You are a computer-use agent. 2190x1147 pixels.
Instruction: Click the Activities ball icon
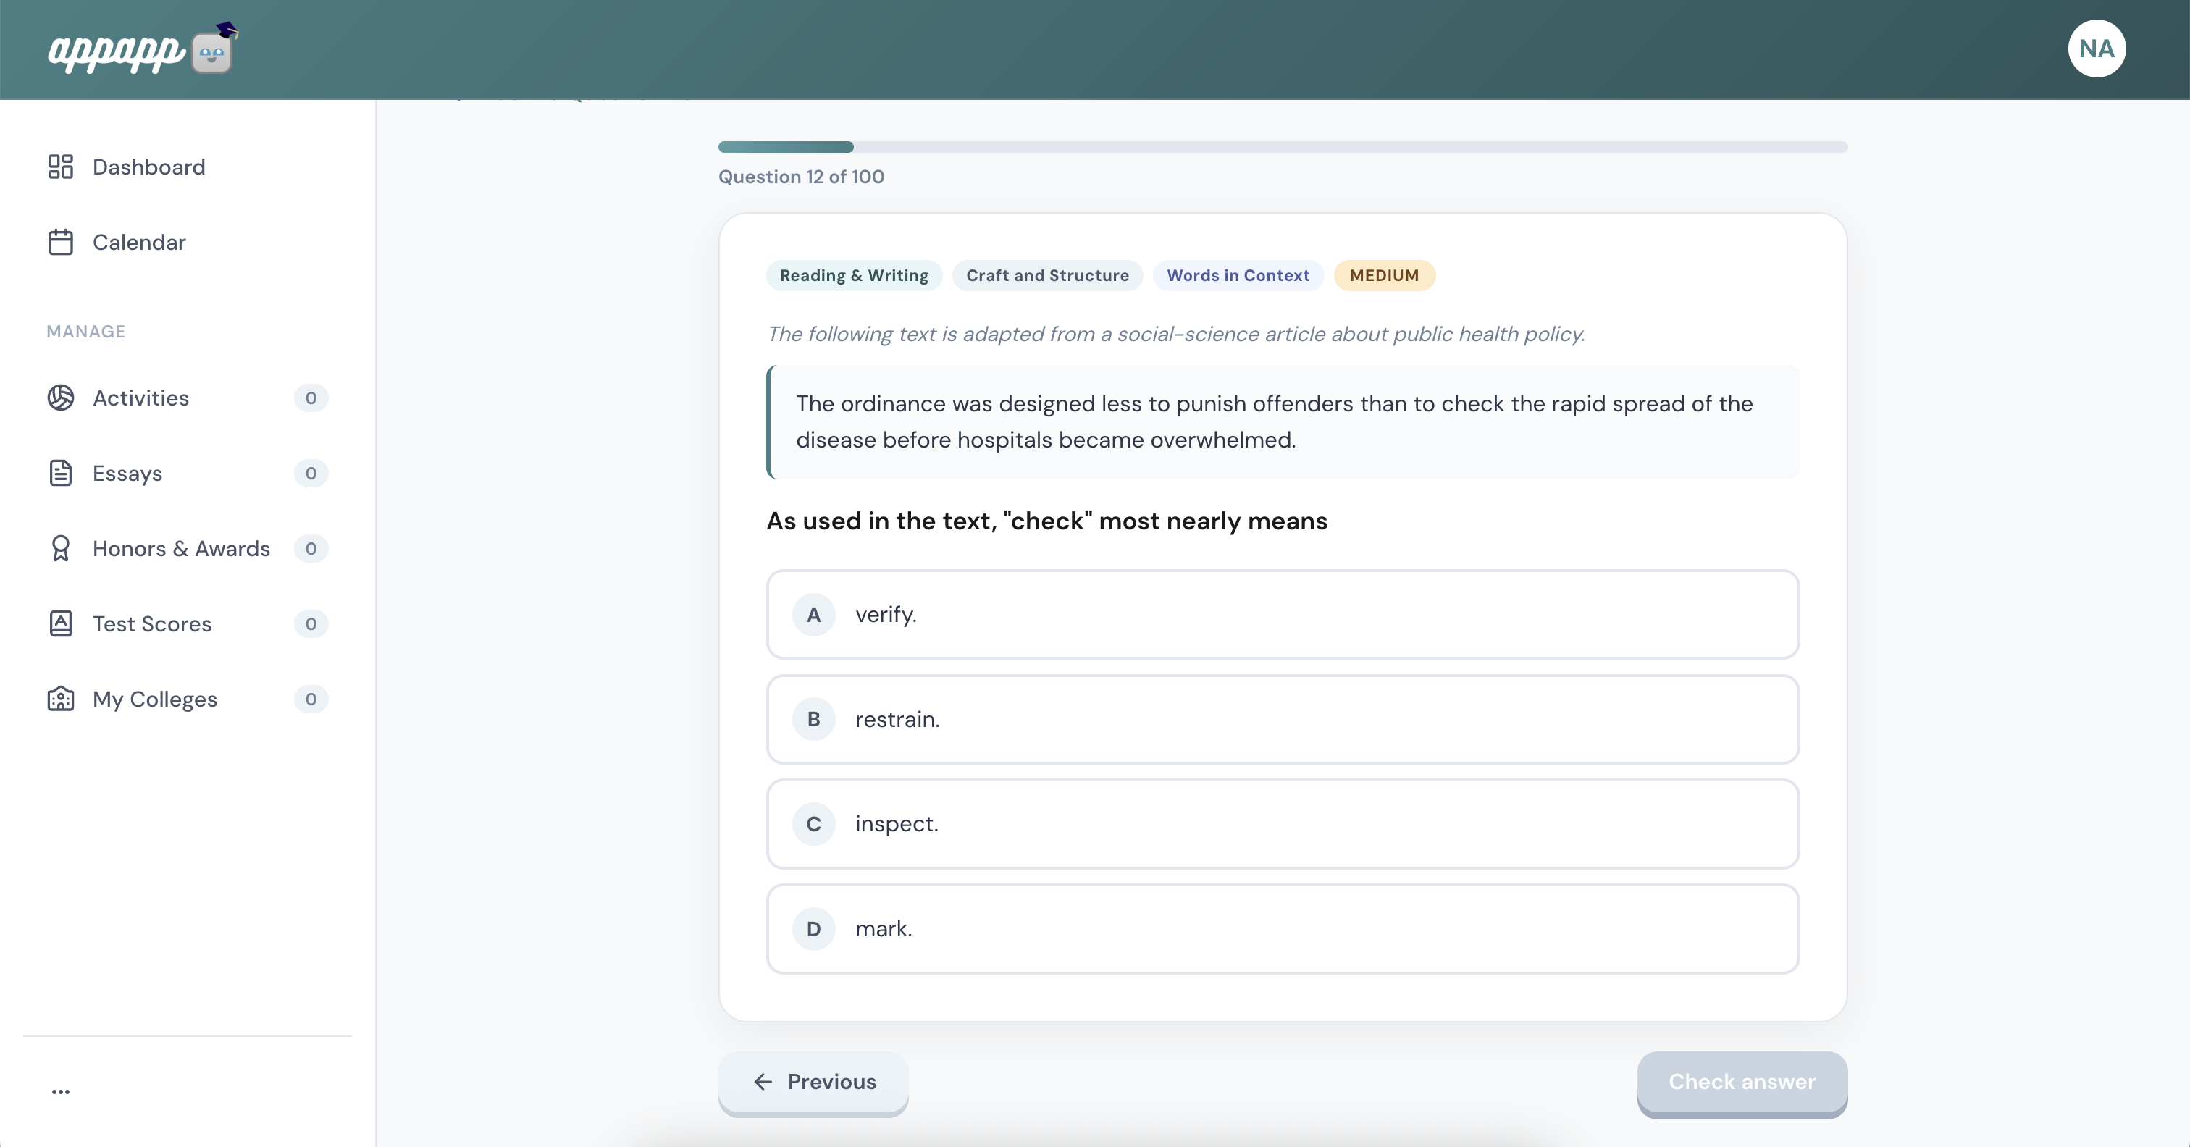click(x=60, y=398)
